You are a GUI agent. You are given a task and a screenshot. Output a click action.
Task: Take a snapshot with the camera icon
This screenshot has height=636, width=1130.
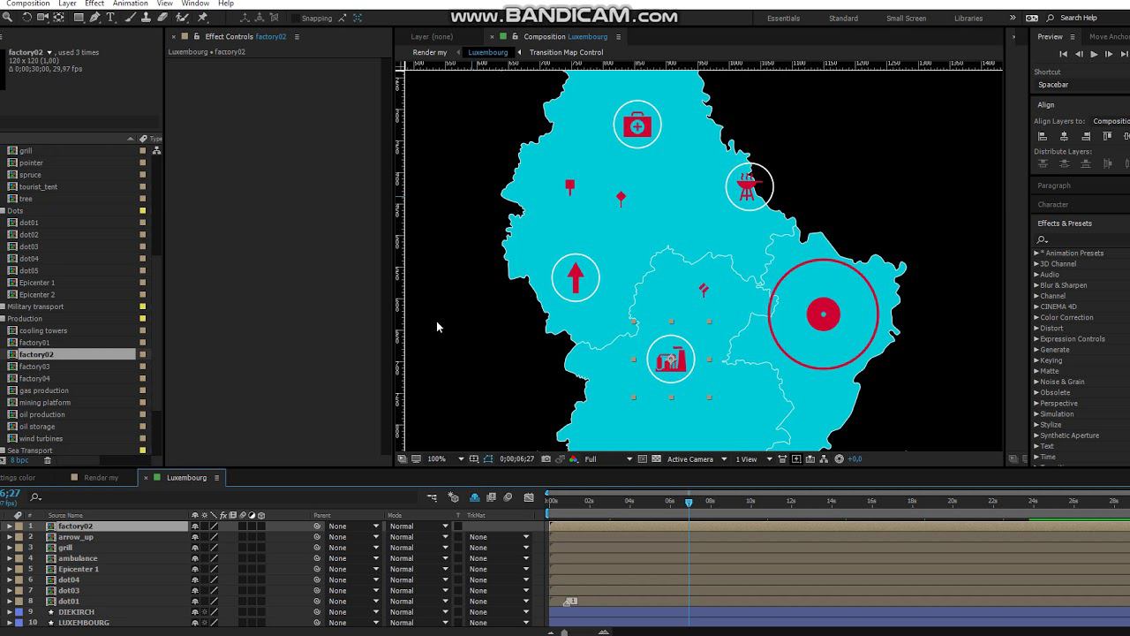click(x=546, y=459)
